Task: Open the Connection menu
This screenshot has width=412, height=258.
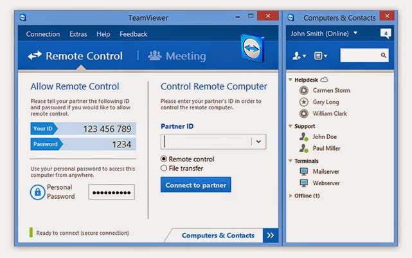Action: (43, 34)
